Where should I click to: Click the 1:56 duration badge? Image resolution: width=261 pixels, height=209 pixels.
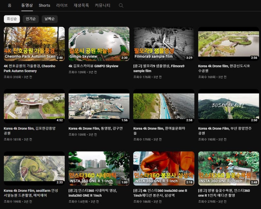point(124,120)
